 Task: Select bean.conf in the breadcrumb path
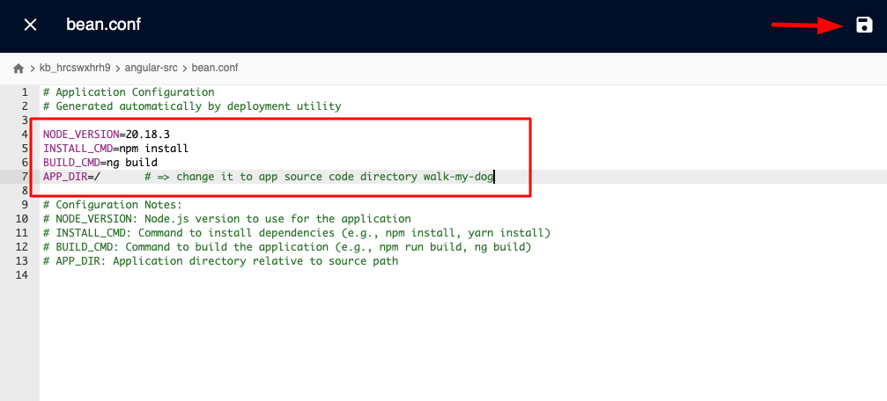pos(215,69)
